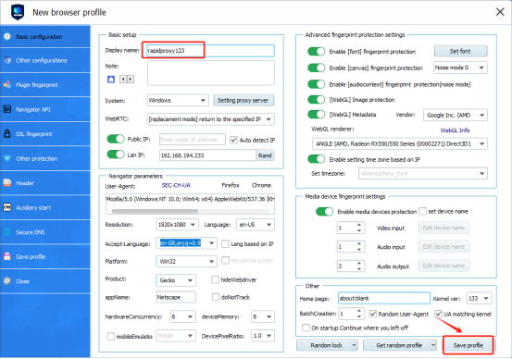Check the doNotTrack checkbox
The image size is (512, 359).
(216, 297)
